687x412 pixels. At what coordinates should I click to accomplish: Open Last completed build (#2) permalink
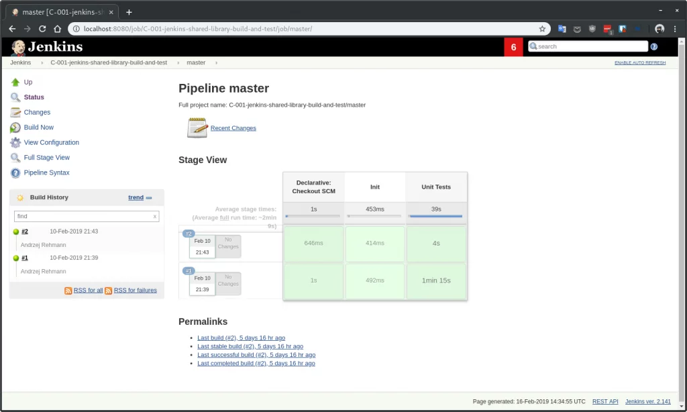click(256, 363)
